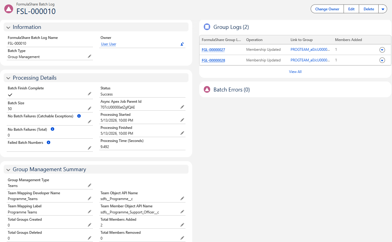
Task: Open PROGTEAM group link for FGL-00000027
Action: (310, 49)
